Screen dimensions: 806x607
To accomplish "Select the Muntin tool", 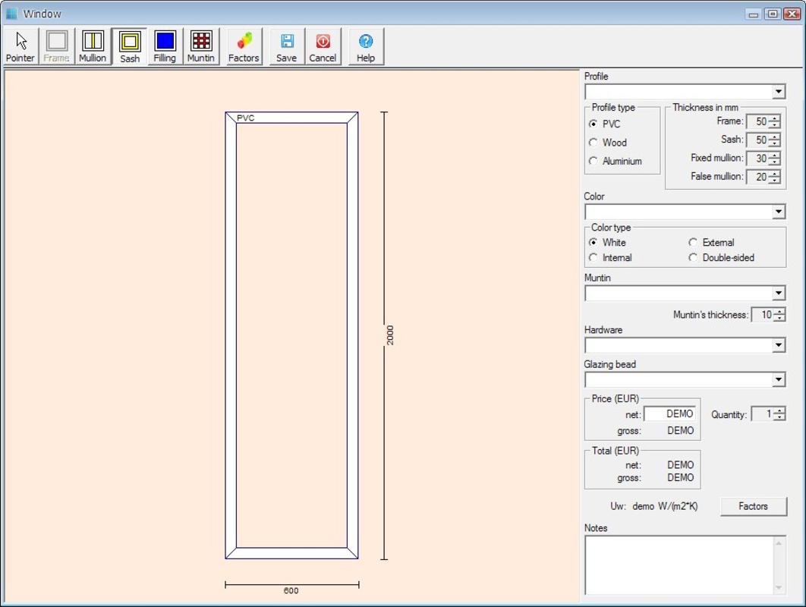I will point(201,46).
